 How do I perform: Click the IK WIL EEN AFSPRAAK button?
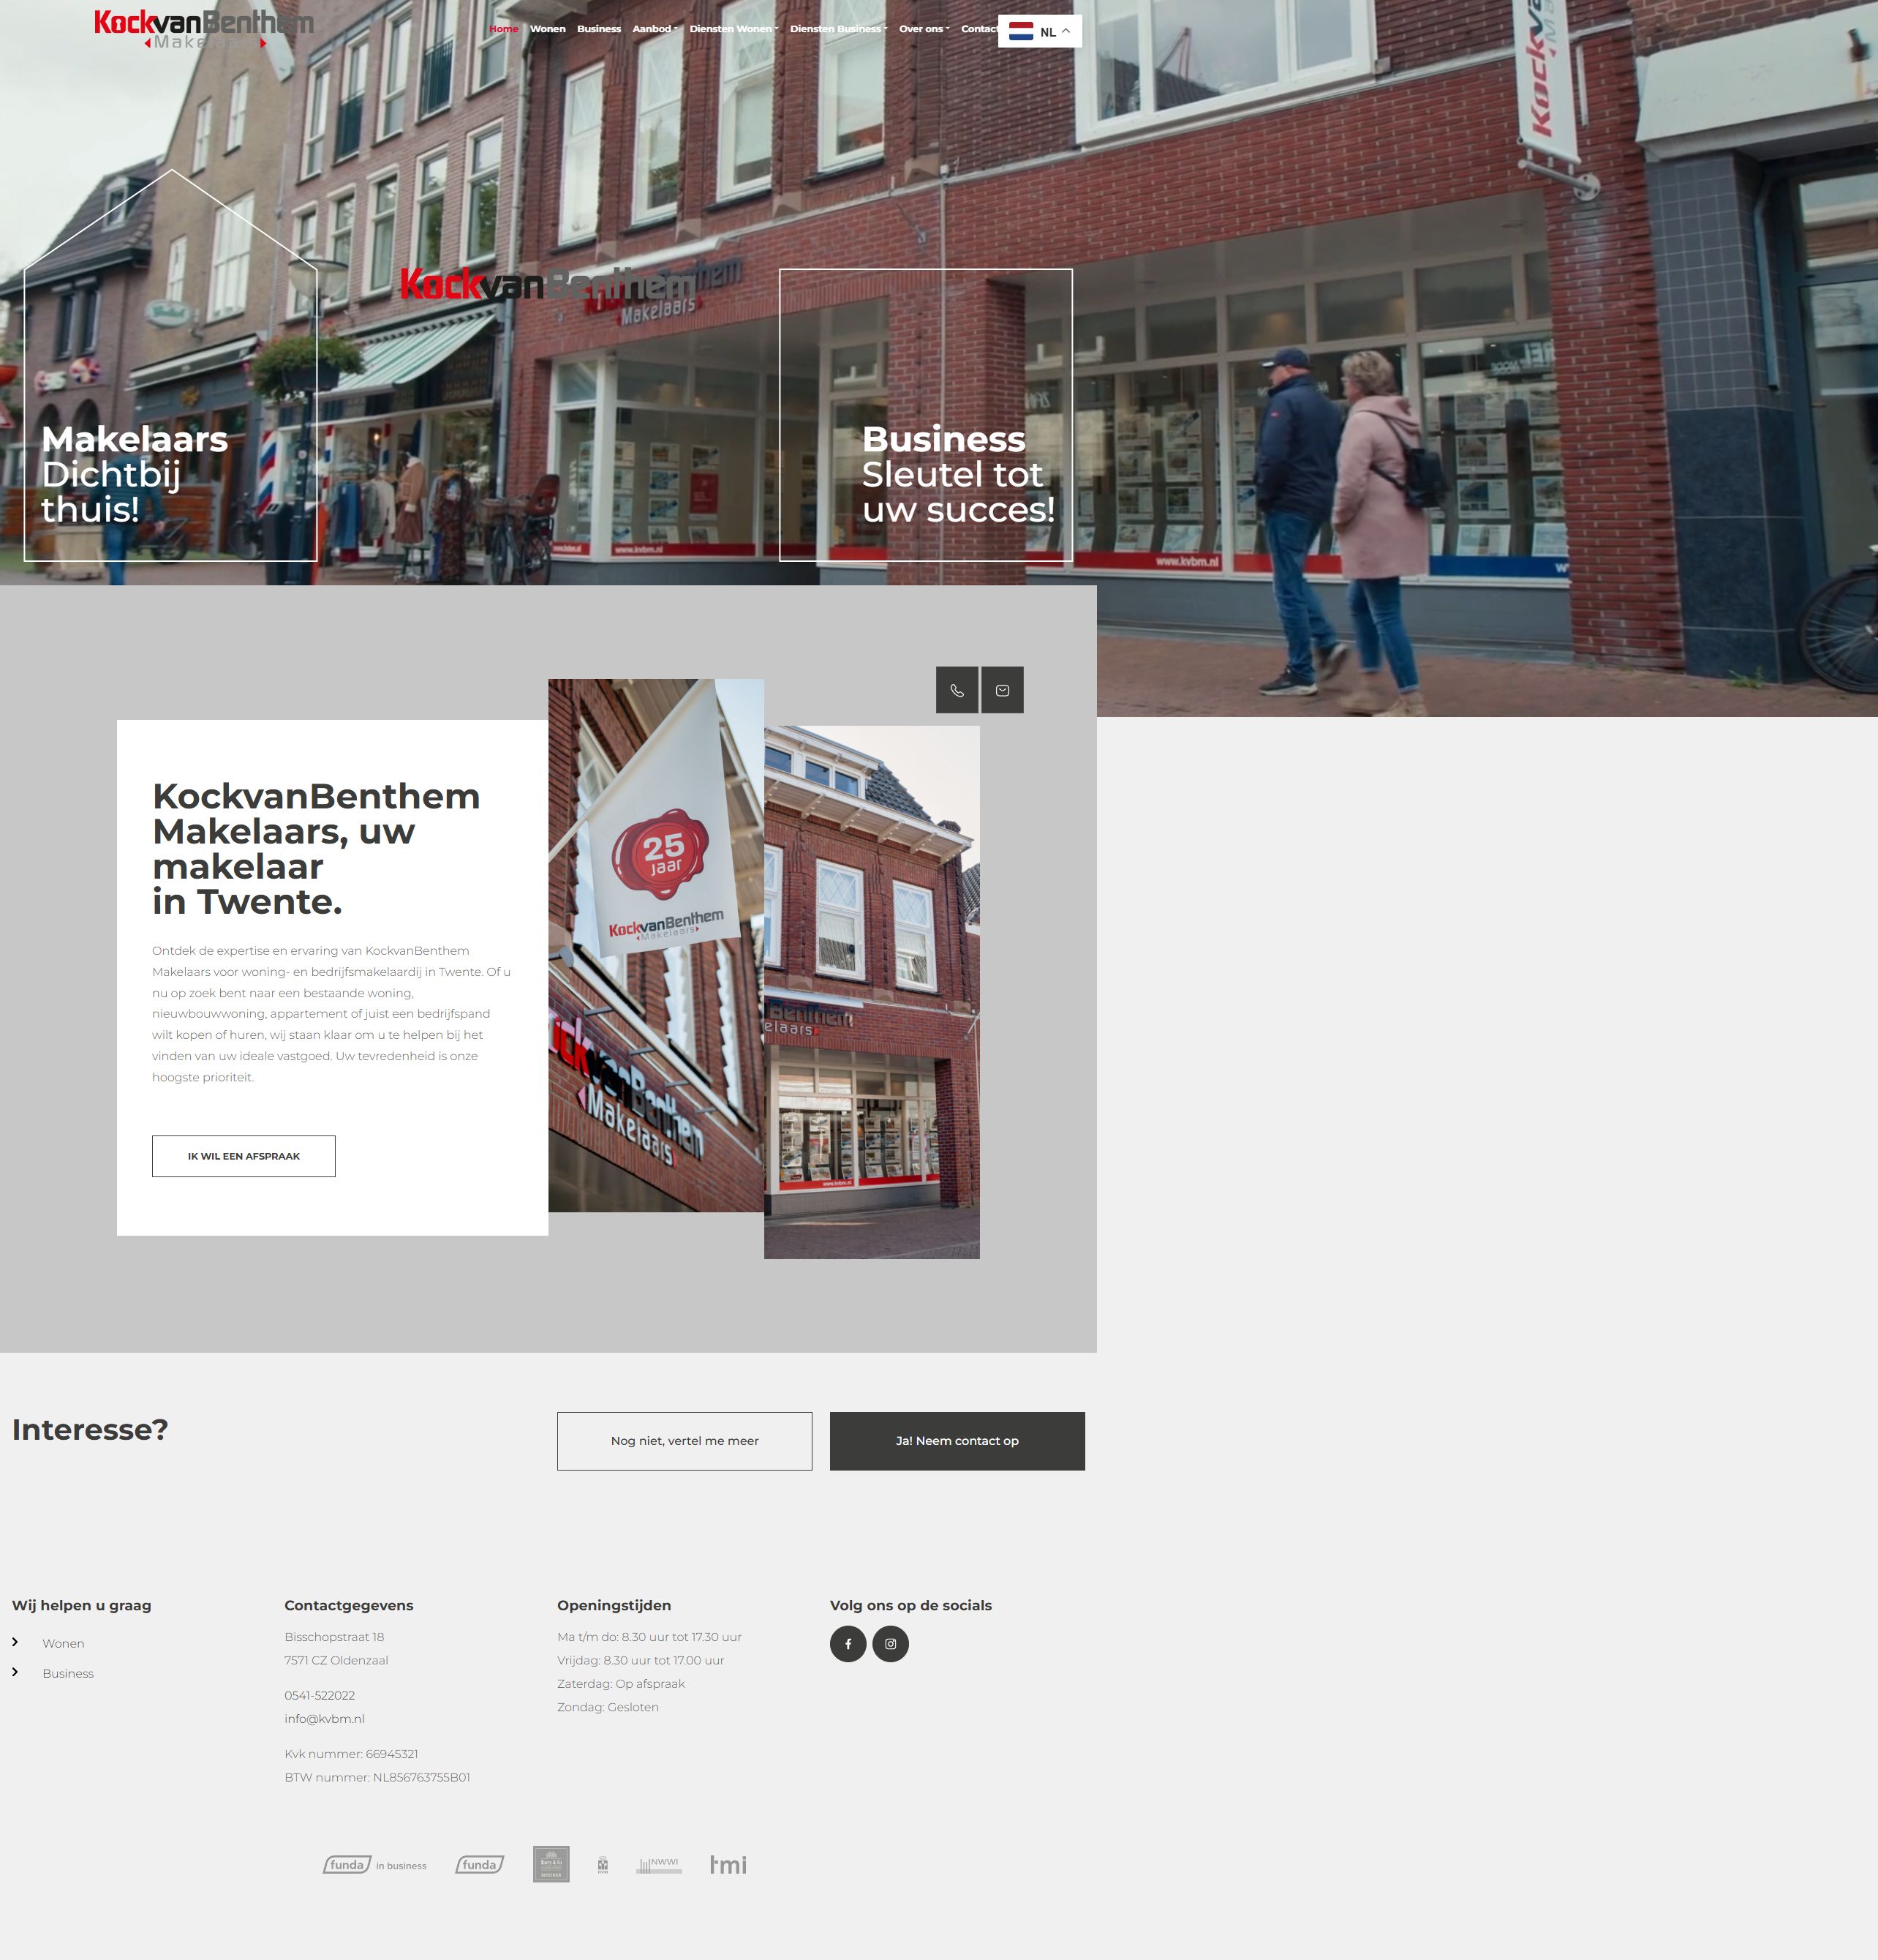click(x=243, y=1156)
